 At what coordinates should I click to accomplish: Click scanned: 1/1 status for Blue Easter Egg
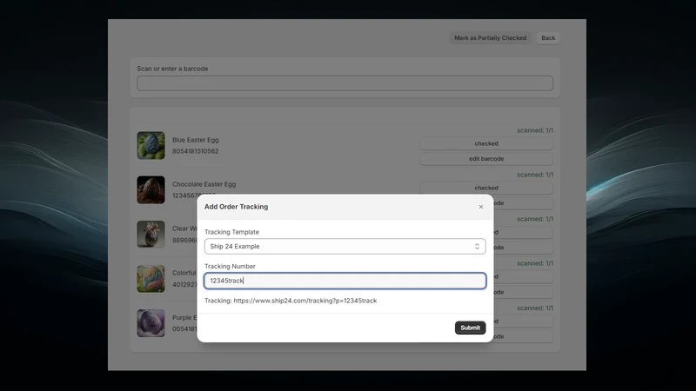[535, 130]
